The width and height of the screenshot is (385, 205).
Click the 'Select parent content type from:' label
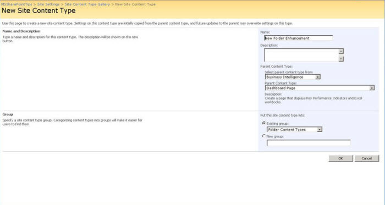click(289, 72)
